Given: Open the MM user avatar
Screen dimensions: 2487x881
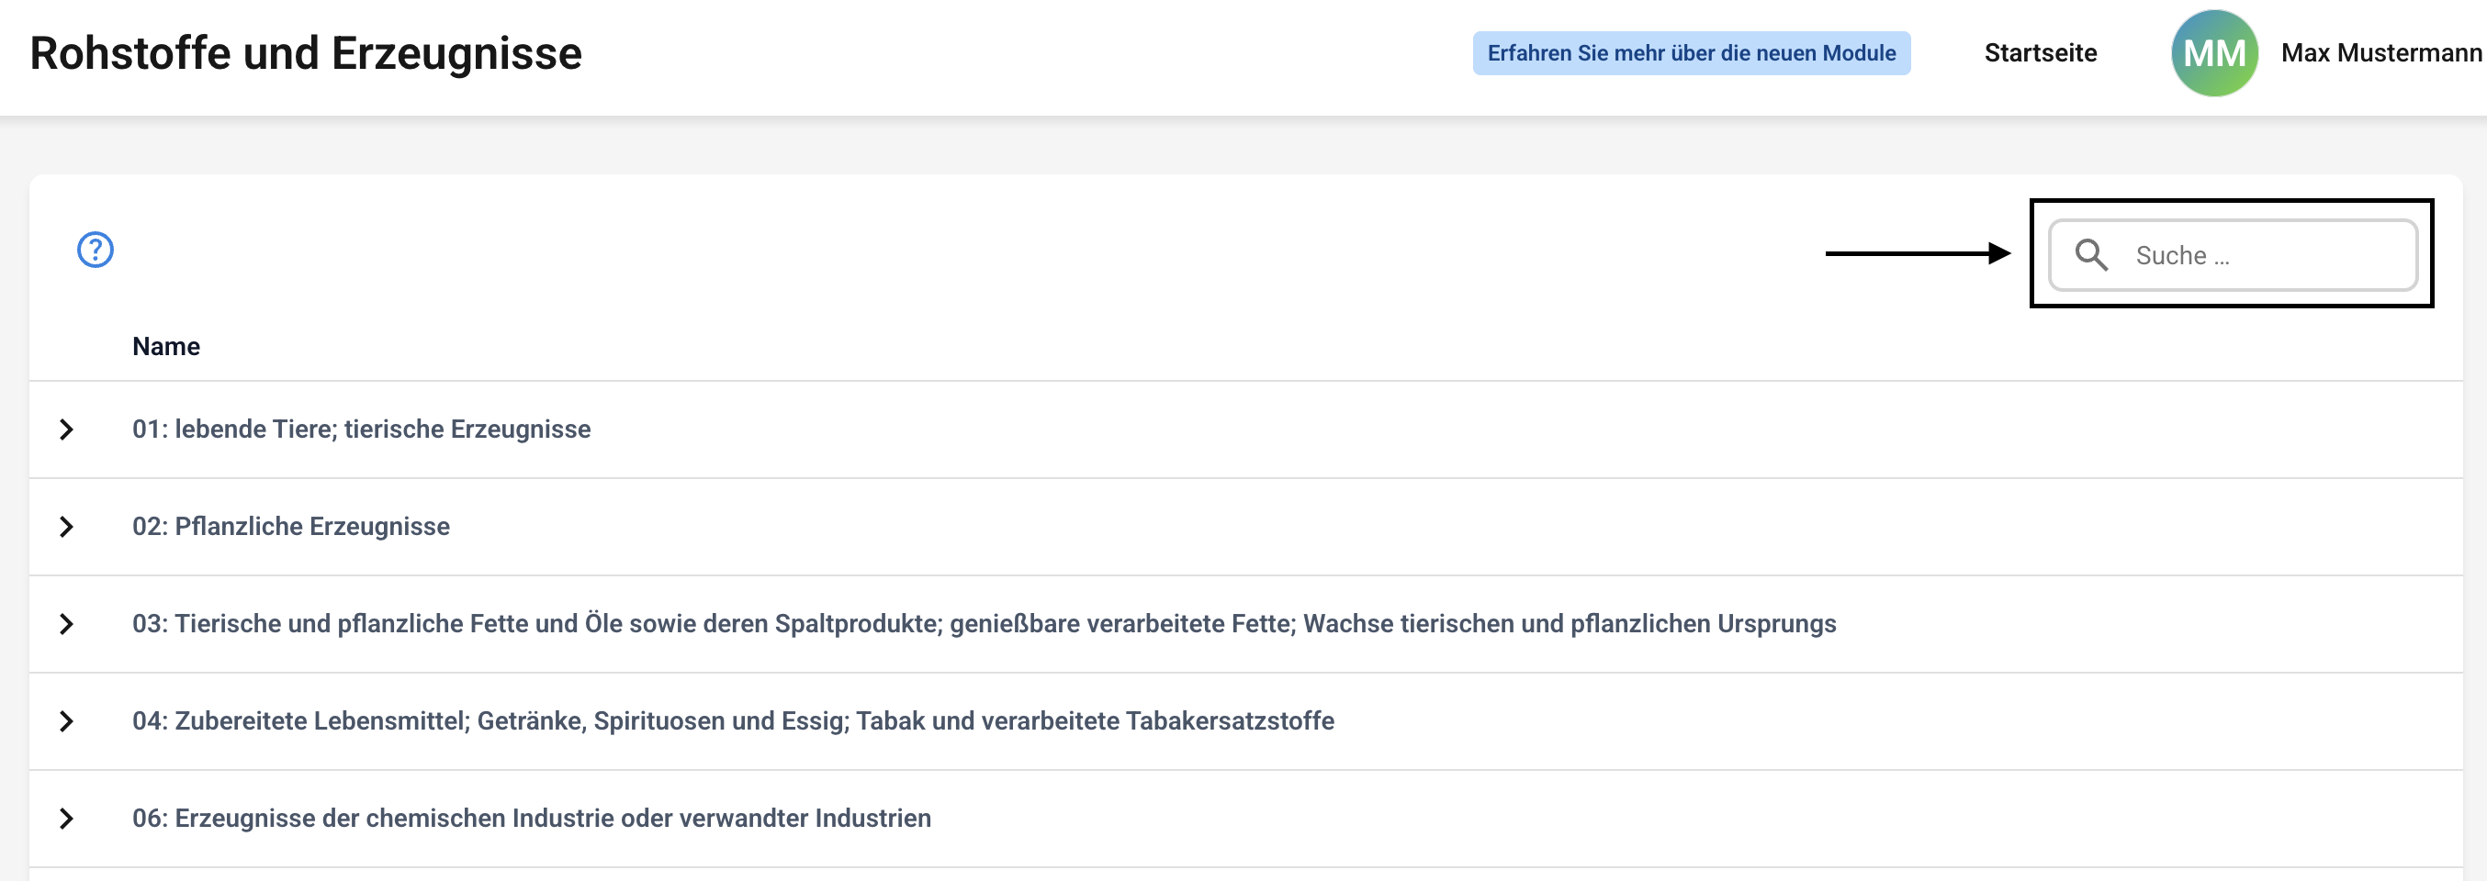Looking at the screenshot, I should (2212, 53).
